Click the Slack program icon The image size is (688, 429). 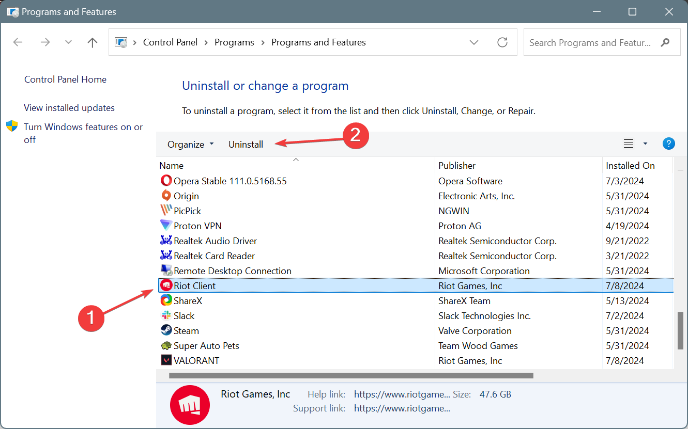point(166,315)
